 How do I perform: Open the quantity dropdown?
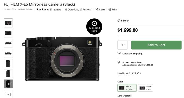(x=122, y=45)
